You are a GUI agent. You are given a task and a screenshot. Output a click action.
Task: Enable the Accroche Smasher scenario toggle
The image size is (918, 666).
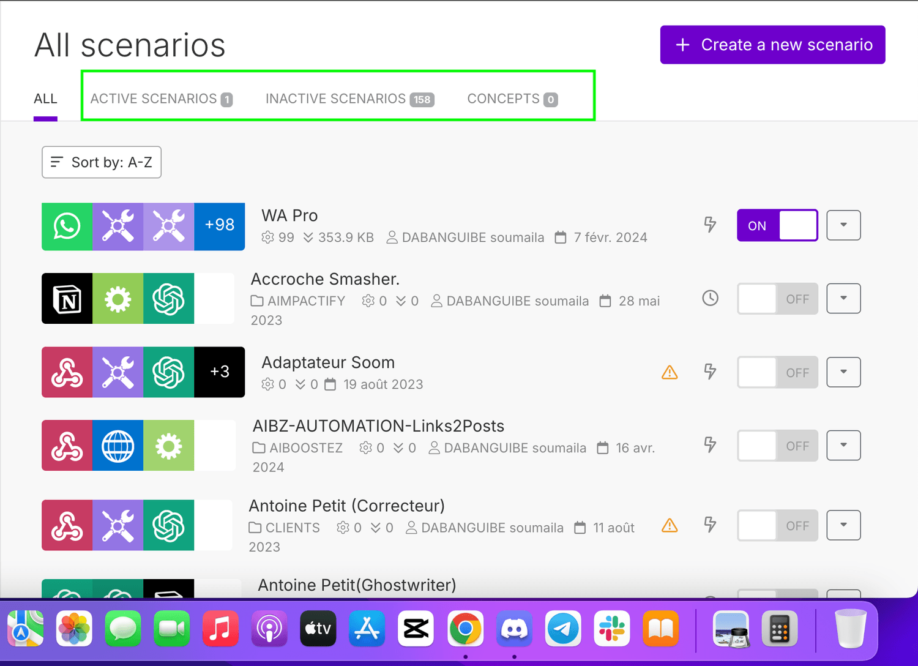(x=777, y=299)
